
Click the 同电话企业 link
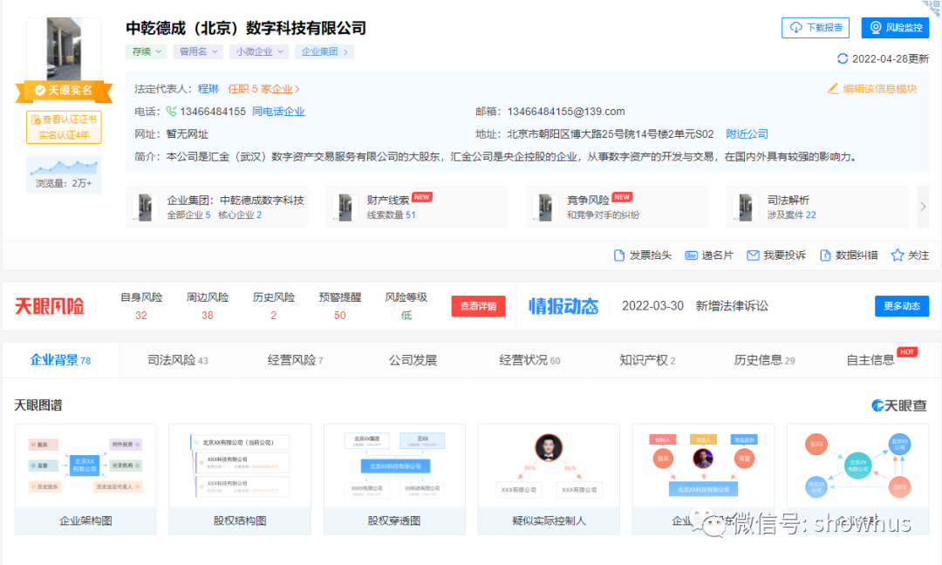tap(278, 111)
